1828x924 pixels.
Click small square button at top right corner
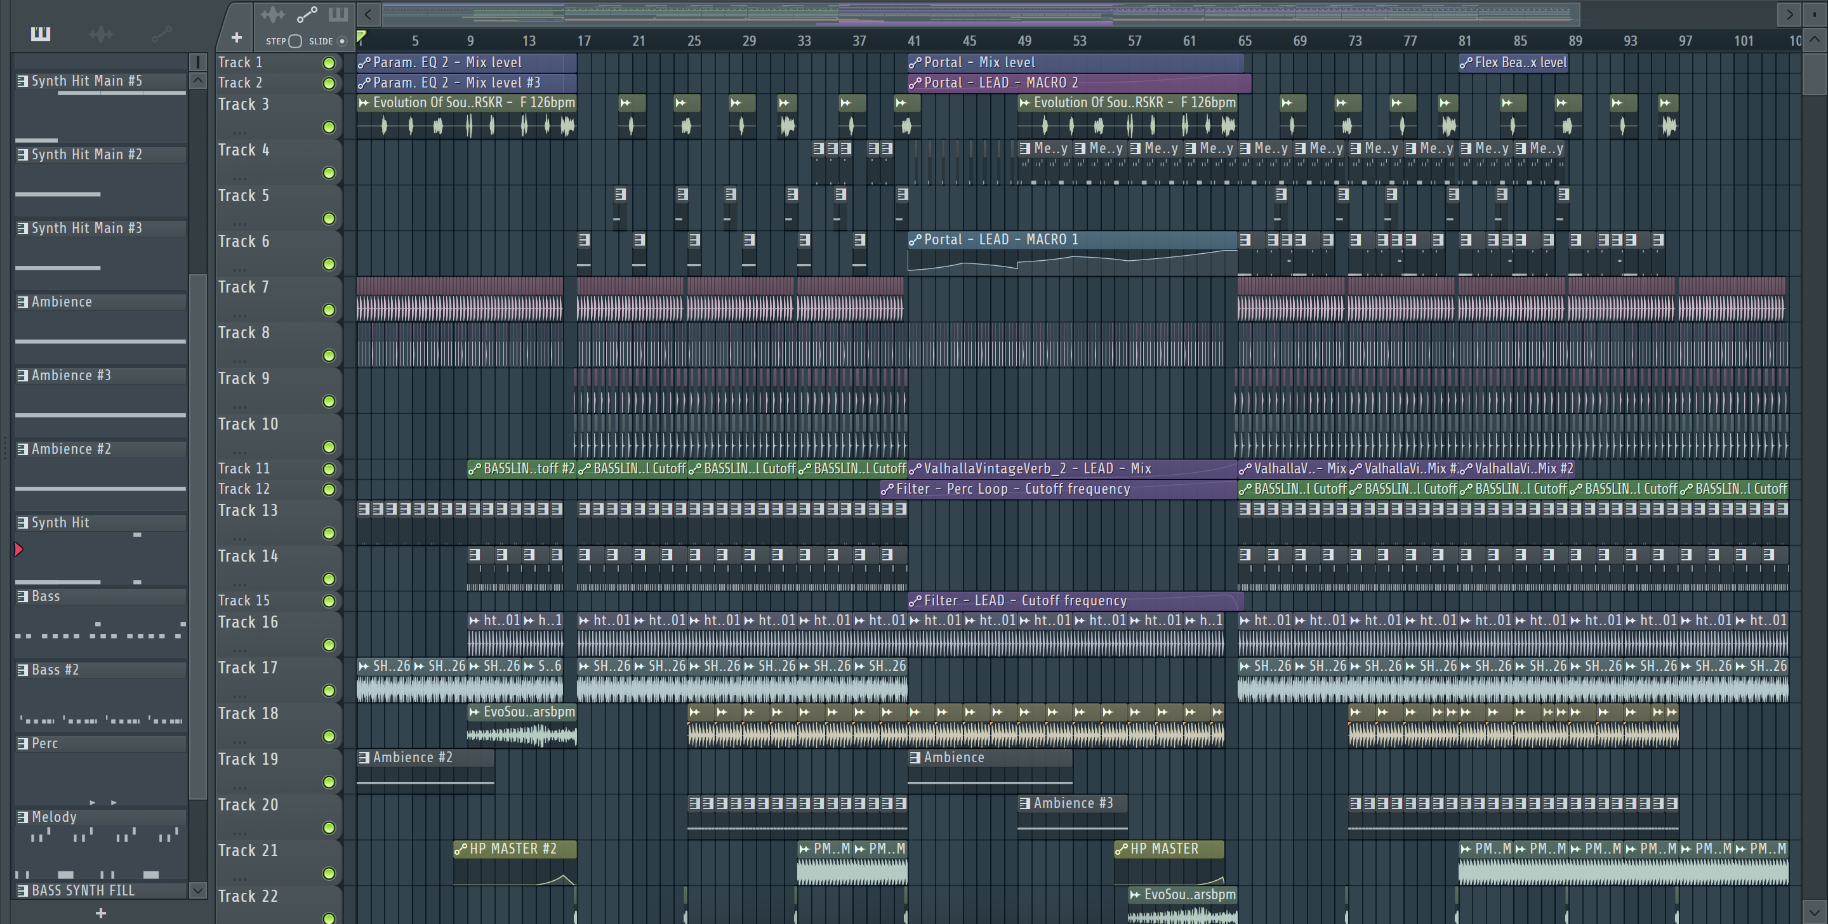pyautogui.click(x=1815, y=14)
